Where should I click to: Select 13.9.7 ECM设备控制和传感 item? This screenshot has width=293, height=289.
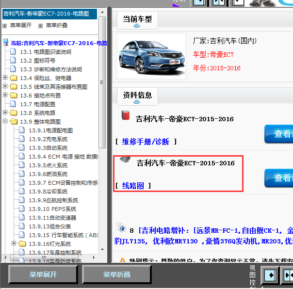[x=64, y=183]
